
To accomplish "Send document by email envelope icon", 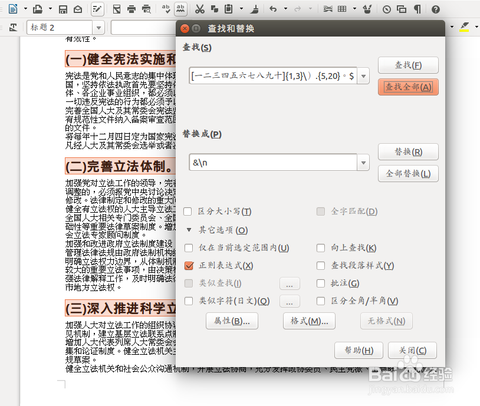I will click(x=78, y=9).
